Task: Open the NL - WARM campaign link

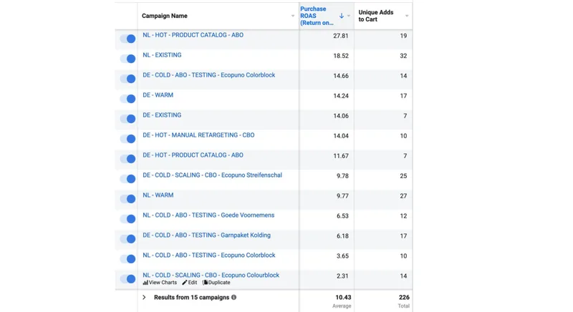Action: (158, 195)
